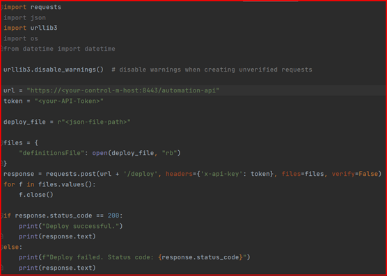Click the 'False' value after verify
387x276 pixels.
coord(368,174)
